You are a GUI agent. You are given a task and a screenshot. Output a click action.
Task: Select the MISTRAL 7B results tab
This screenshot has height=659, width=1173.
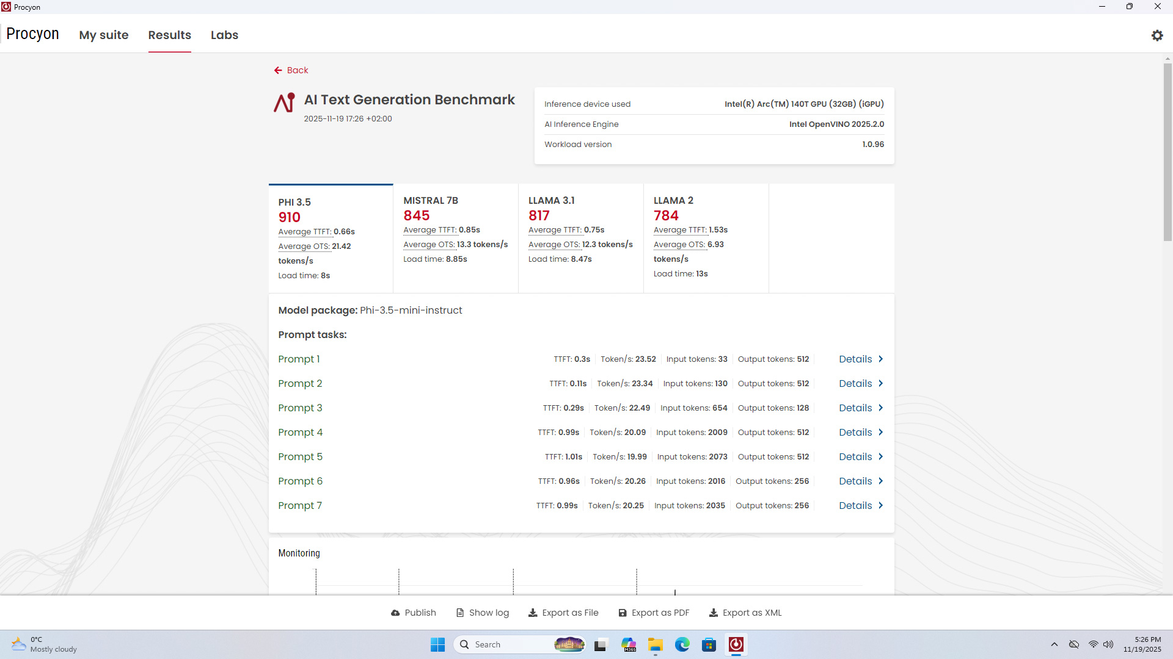click(x=456, y=239)
